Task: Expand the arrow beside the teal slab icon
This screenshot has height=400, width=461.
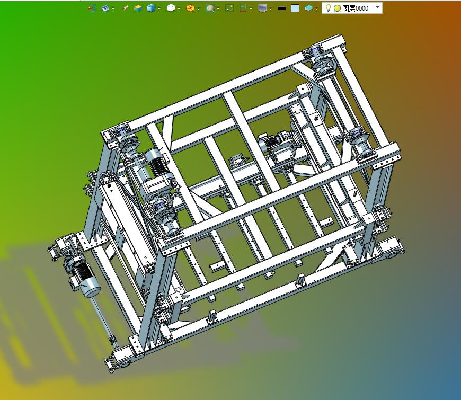Action: (317, 8)
